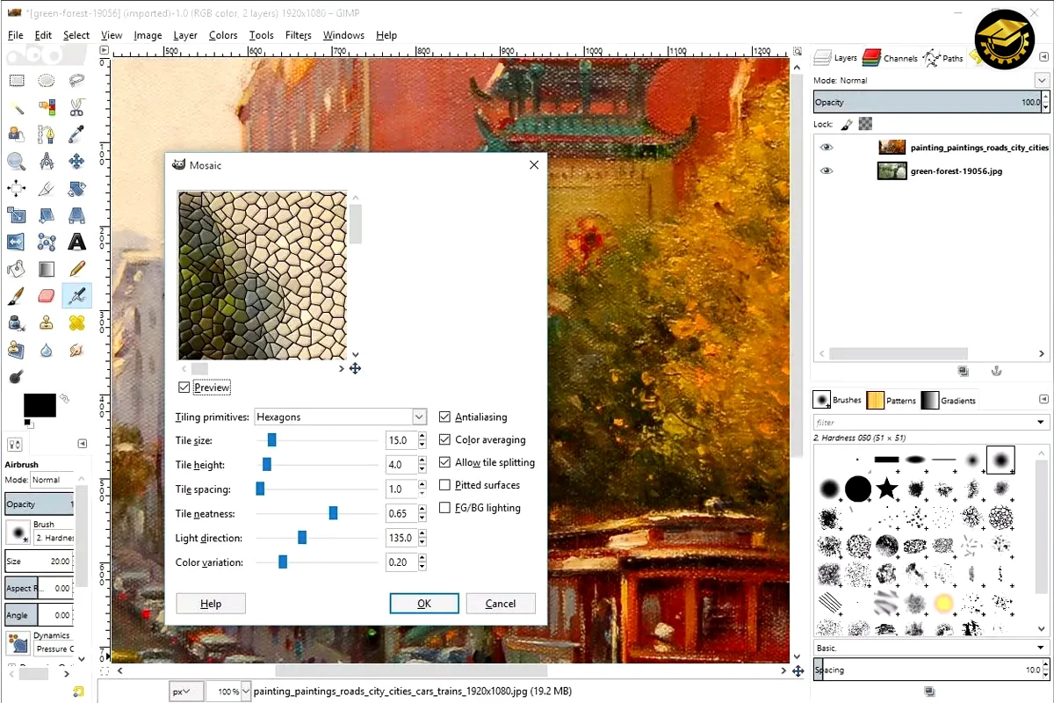
Task: Select the Rotate tool
Action: pyautogui.click(x=76, y=188)
